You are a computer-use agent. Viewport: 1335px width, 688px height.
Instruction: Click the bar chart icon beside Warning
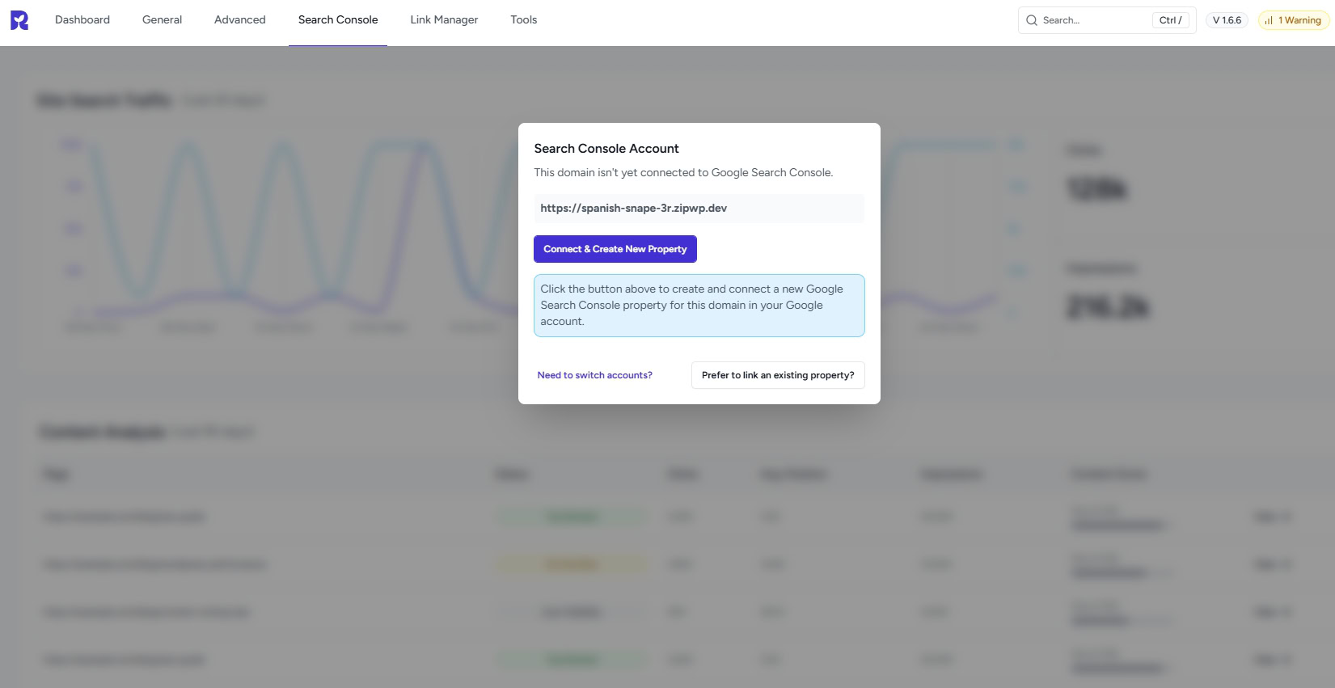click(1269, 21)
